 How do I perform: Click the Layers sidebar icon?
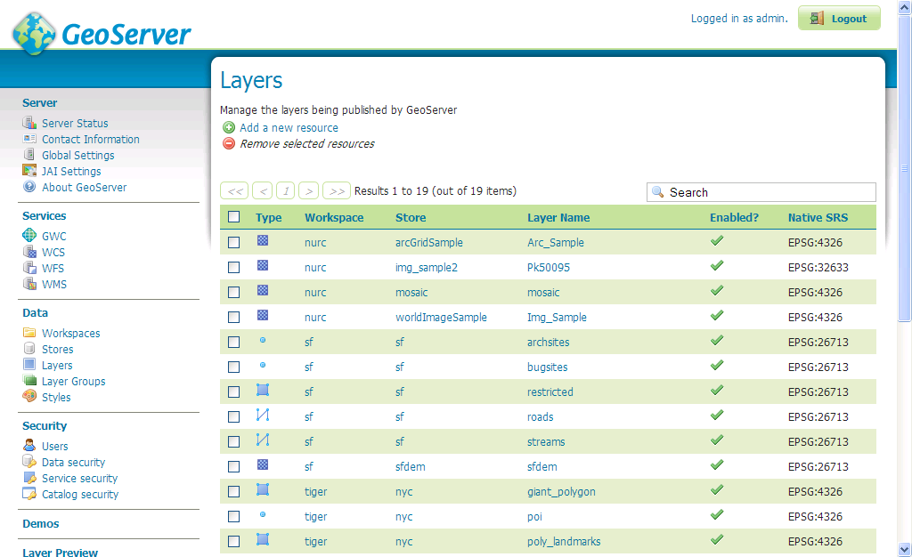click(29, 364)
